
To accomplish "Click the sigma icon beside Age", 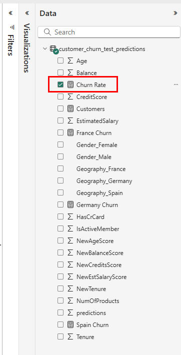I will tap(70, 60).
